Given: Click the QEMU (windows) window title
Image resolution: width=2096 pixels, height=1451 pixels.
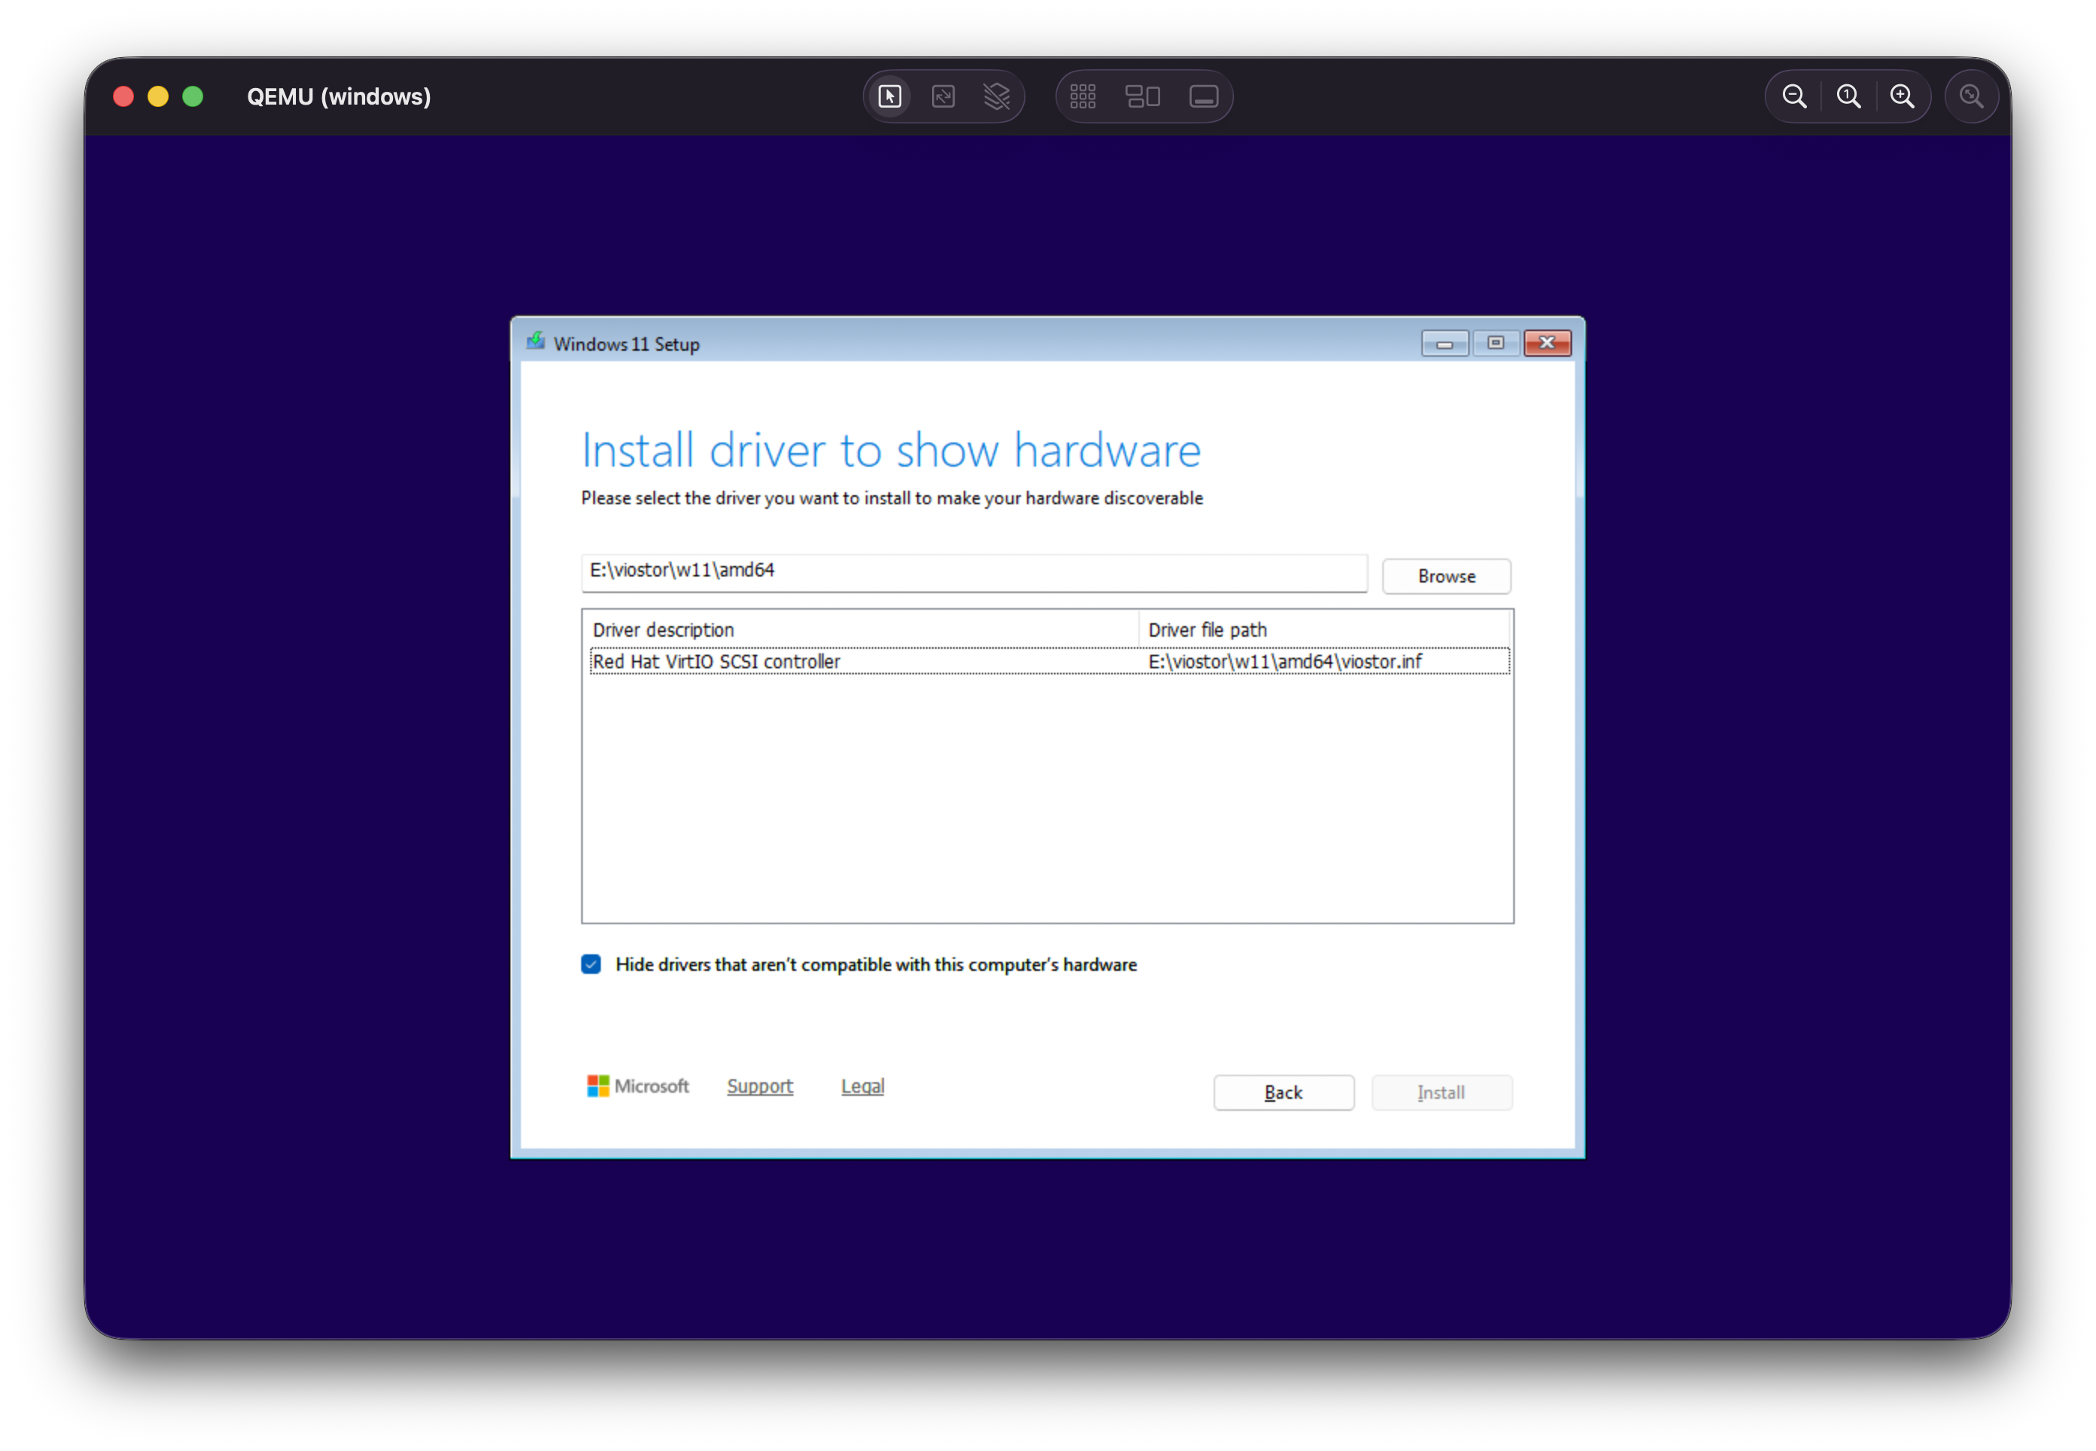Looking at the screenshot, I should pos(340,96).
